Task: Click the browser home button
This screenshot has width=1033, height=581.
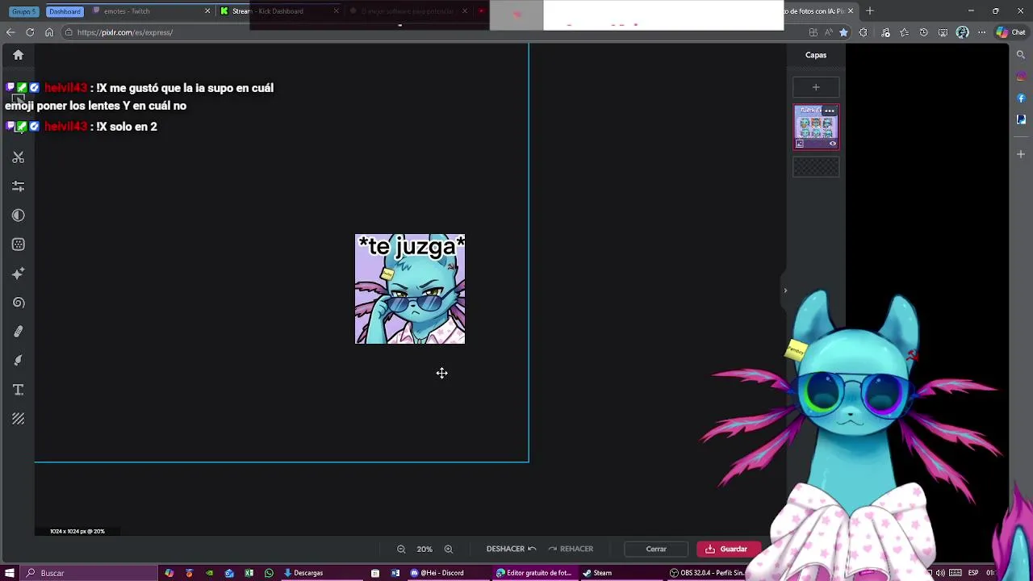Action: 49,32
